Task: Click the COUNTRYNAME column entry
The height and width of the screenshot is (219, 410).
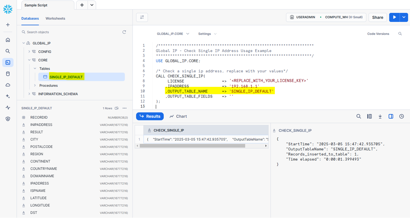Action: [x=75, y=169]
